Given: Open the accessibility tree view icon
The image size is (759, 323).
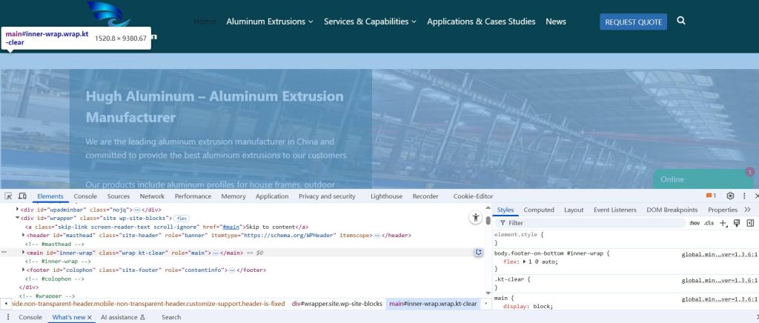Looking at the screenshot, I should (x=475, y=218).
